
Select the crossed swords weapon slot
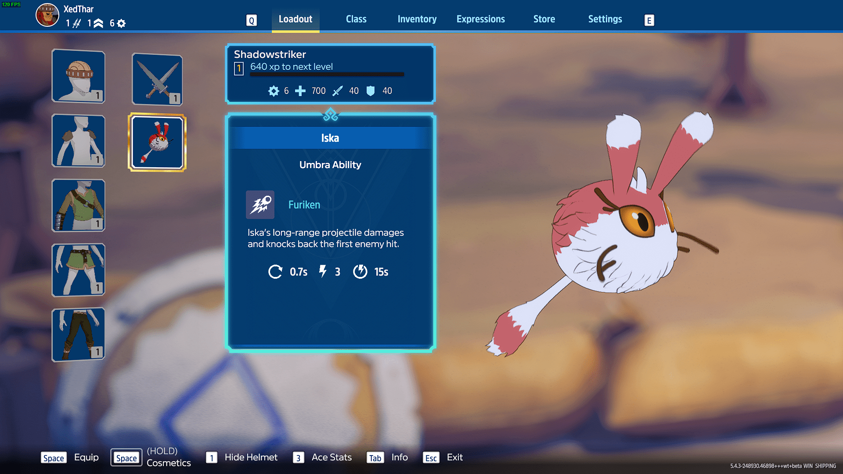coord(157,79)
